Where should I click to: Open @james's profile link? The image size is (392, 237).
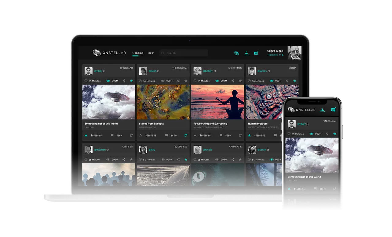[x=262, y=71]
